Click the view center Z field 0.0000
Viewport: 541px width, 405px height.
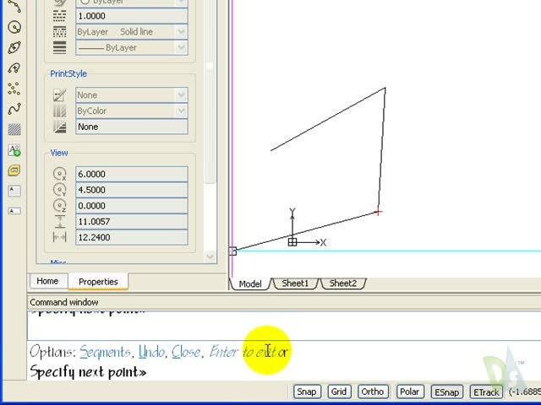coord(132,206)
